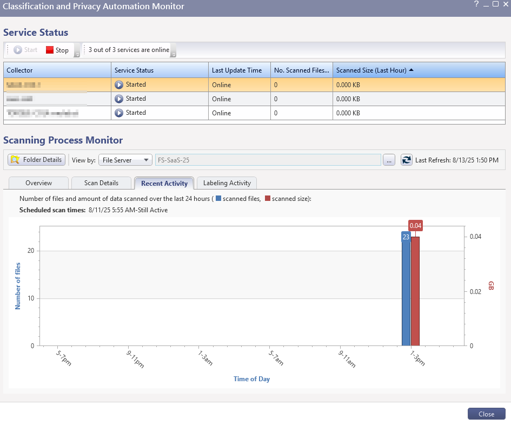Click the Folder Details button label
Viewport: 511px width, 424px height.
[x=42, y=160]
